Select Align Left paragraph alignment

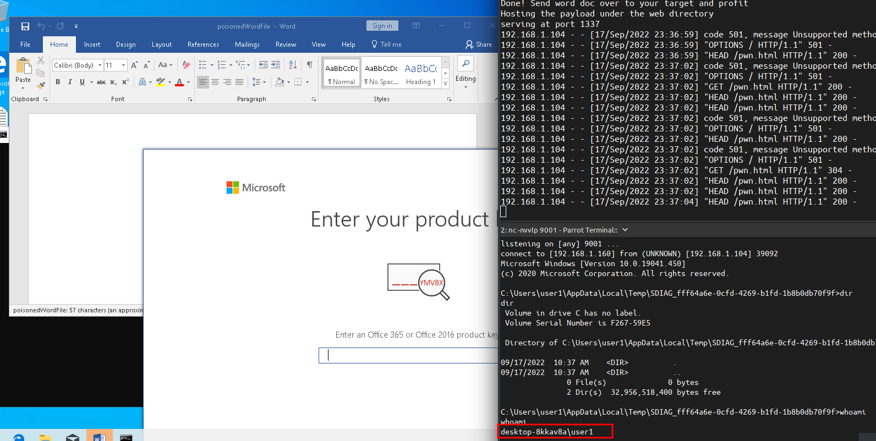(x=203, y=82)
